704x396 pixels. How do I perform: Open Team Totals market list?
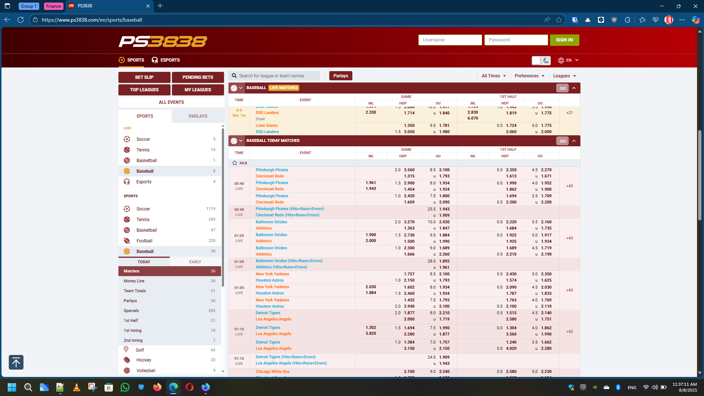(x=170, y=291)
